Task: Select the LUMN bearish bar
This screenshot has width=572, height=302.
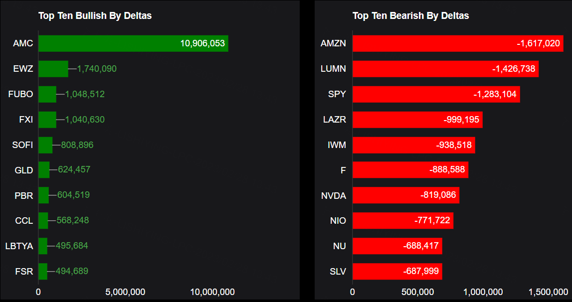Action: [x=445, y=69]
